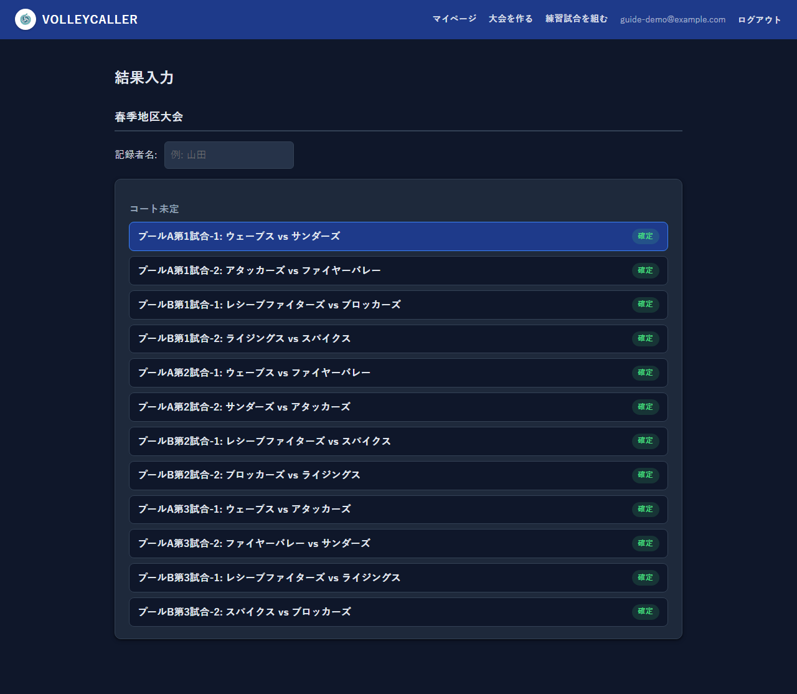The image size is (797, 694).
Task: Open match プールB第1試合-1: レシーブファイターズ vs ブロッカーズ
Action: click(x=398, y=305)
